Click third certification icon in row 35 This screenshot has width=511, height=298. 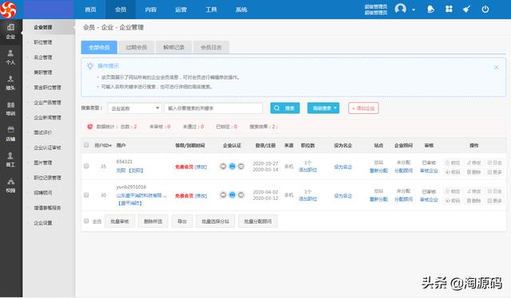click(x=241, y=167)
